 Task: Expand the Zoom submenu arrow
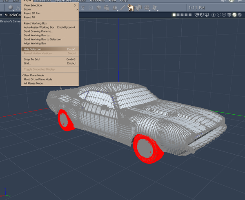(77, 9)
